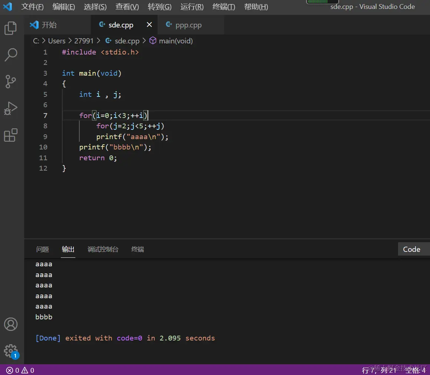The width and height of the screenshot is (430, 375).
Task: Switch to the ppp.cpp tab
Action: click(x=191, y=25)
